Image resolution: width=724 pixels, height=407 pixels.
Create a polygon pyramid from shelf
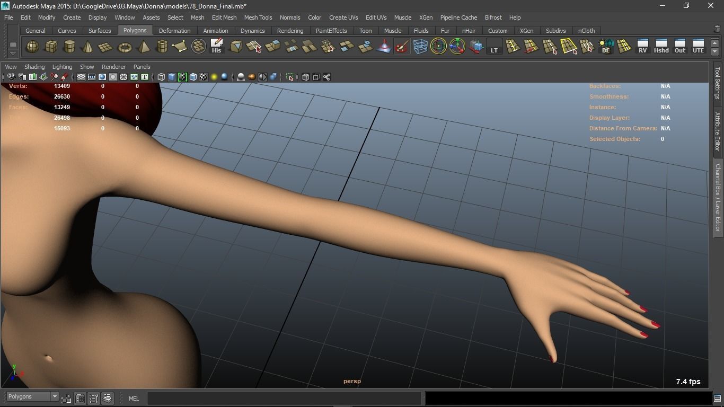(143, 47)
